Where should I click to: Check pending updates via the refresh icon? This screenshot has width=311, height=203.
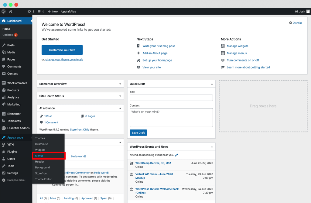point(29,11)
